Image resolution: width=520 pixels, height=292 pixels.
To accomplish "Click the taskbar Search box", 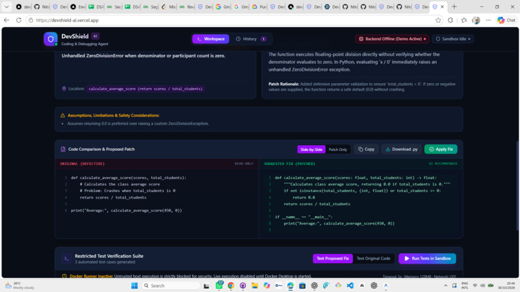I will point(171,286).
